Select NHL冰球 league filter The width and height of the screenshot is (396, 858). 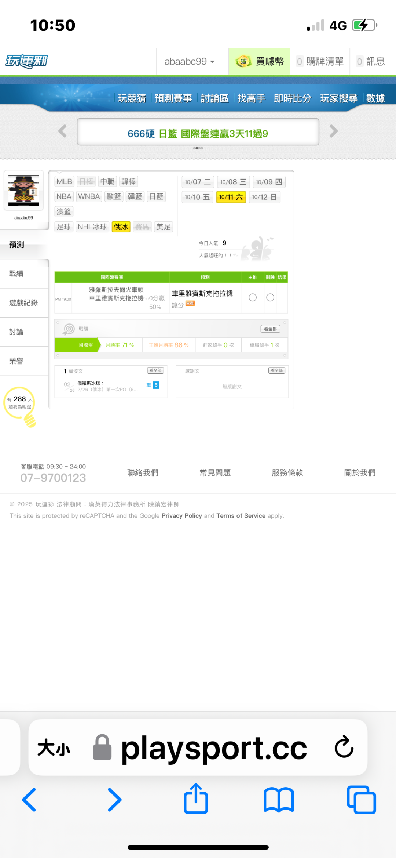pyautogui.click(x=92, y=227)
